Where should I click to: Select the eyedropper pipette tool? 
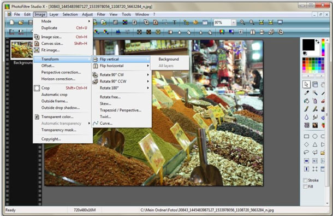(x=306, y=93)
